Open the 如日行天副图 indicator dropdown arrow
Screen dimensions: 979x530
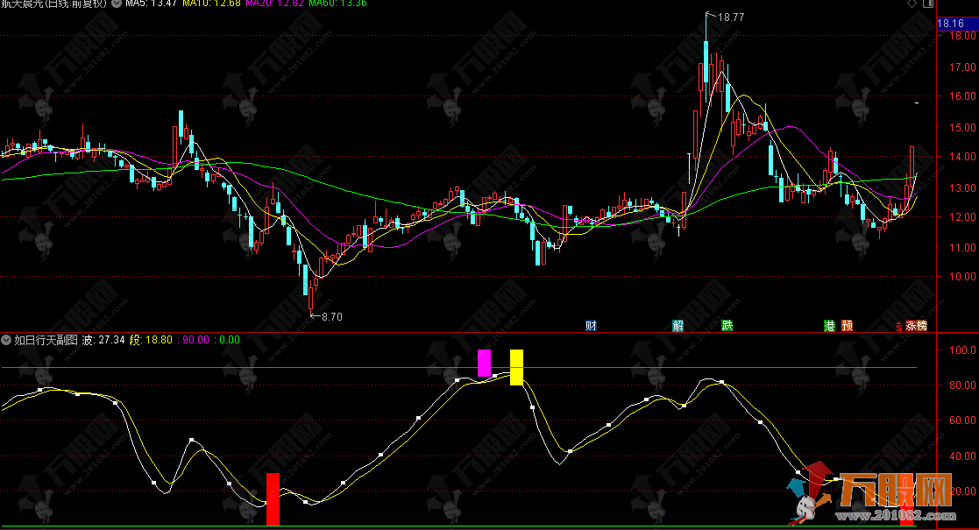[6, 340]
